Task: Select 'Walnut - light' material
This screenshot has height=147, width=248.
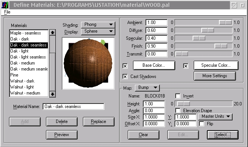Action: pos(29,87)
